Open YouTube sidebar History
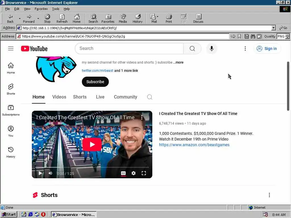 coord(11,152)
